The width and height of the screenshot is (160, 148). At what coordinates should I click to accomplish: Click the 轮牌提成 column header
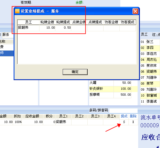pos(63,22)
